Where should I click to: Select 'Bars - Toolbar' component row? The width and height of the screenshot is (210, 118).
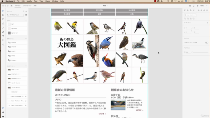(x=17, y=101)
